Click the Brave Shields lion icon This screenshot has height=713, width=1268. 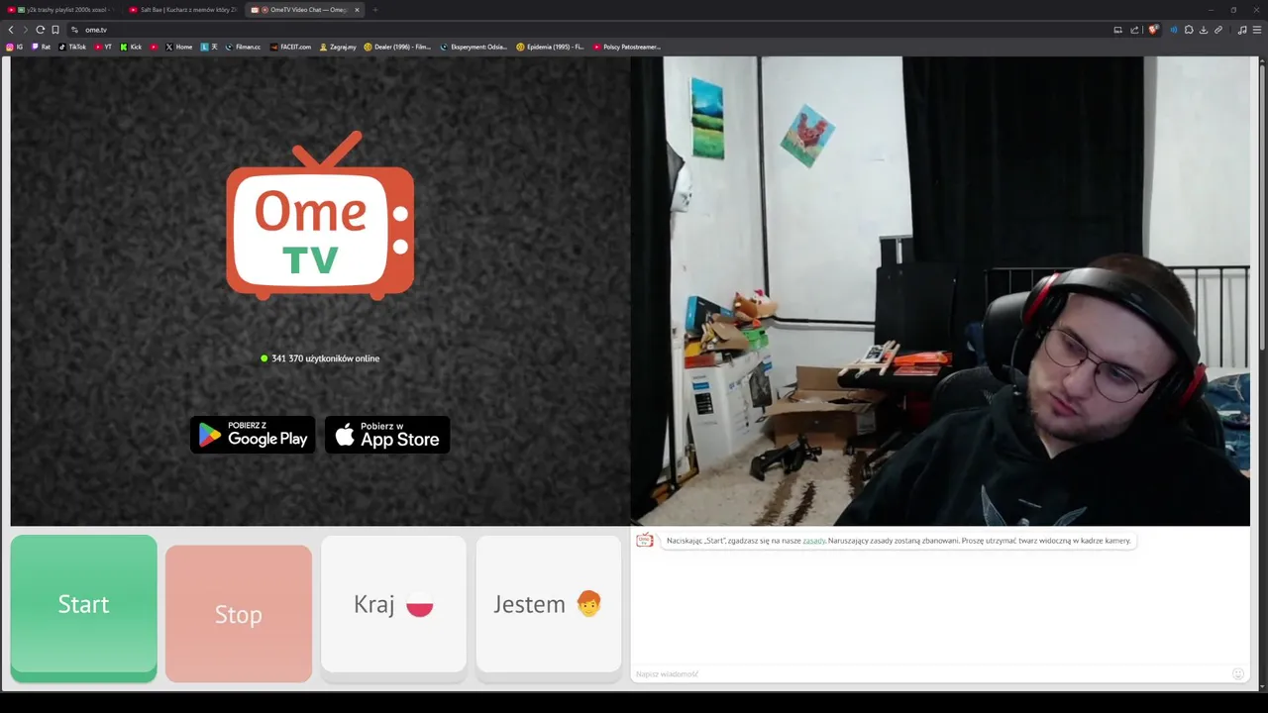[x=1153, y=30]
